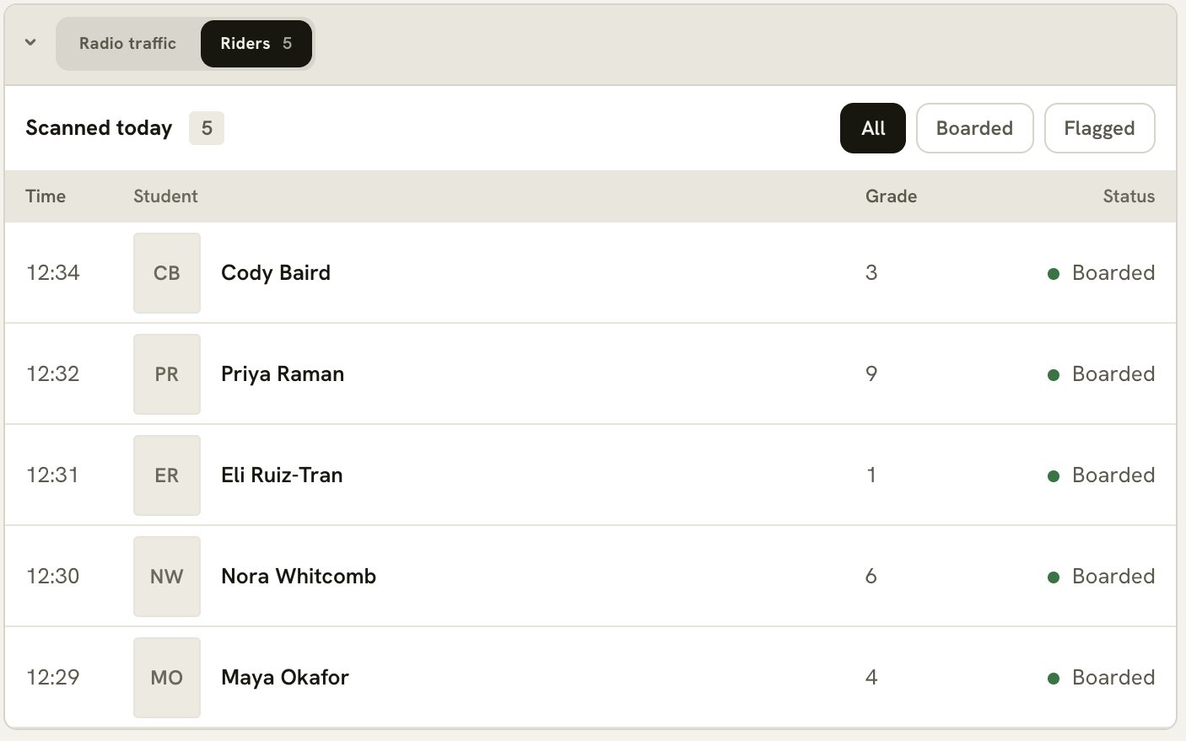This screenshot has height=741, width=1186.
Task: Filter list by Flagged status
Action: click(x=1099, y=128)
